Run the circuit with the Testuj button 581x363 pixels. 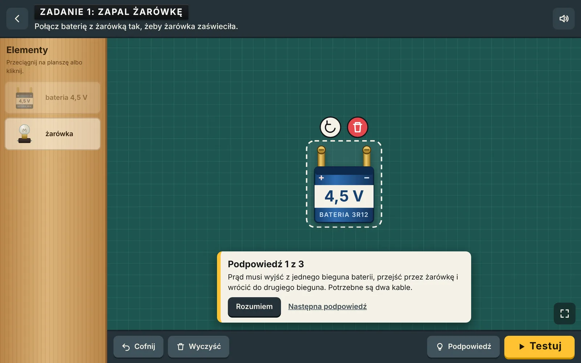pyautogui.click(x=539, y=347)
